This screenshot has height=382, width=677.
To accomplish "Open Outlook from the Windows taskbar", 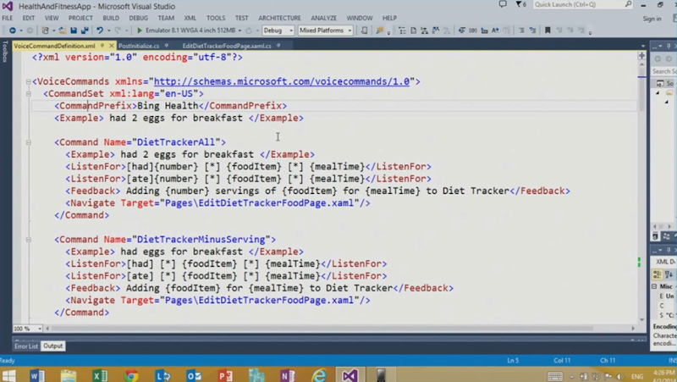I will pyautogui.click(x=194, y=374).
